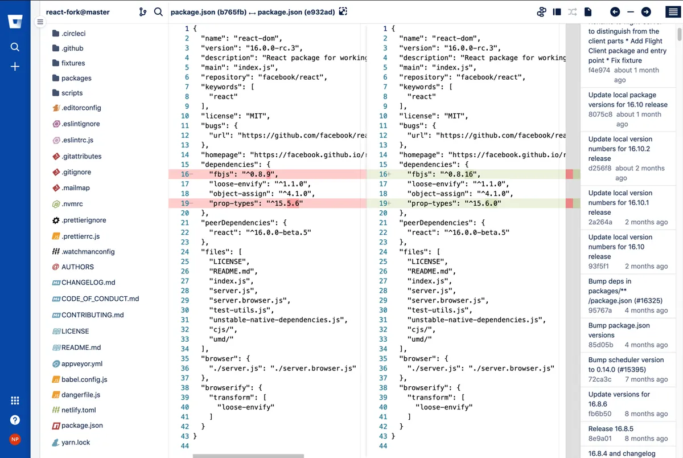This screenshot has width=683, height=458.
Task: Expand the .circleci folder
Action: 69,34
